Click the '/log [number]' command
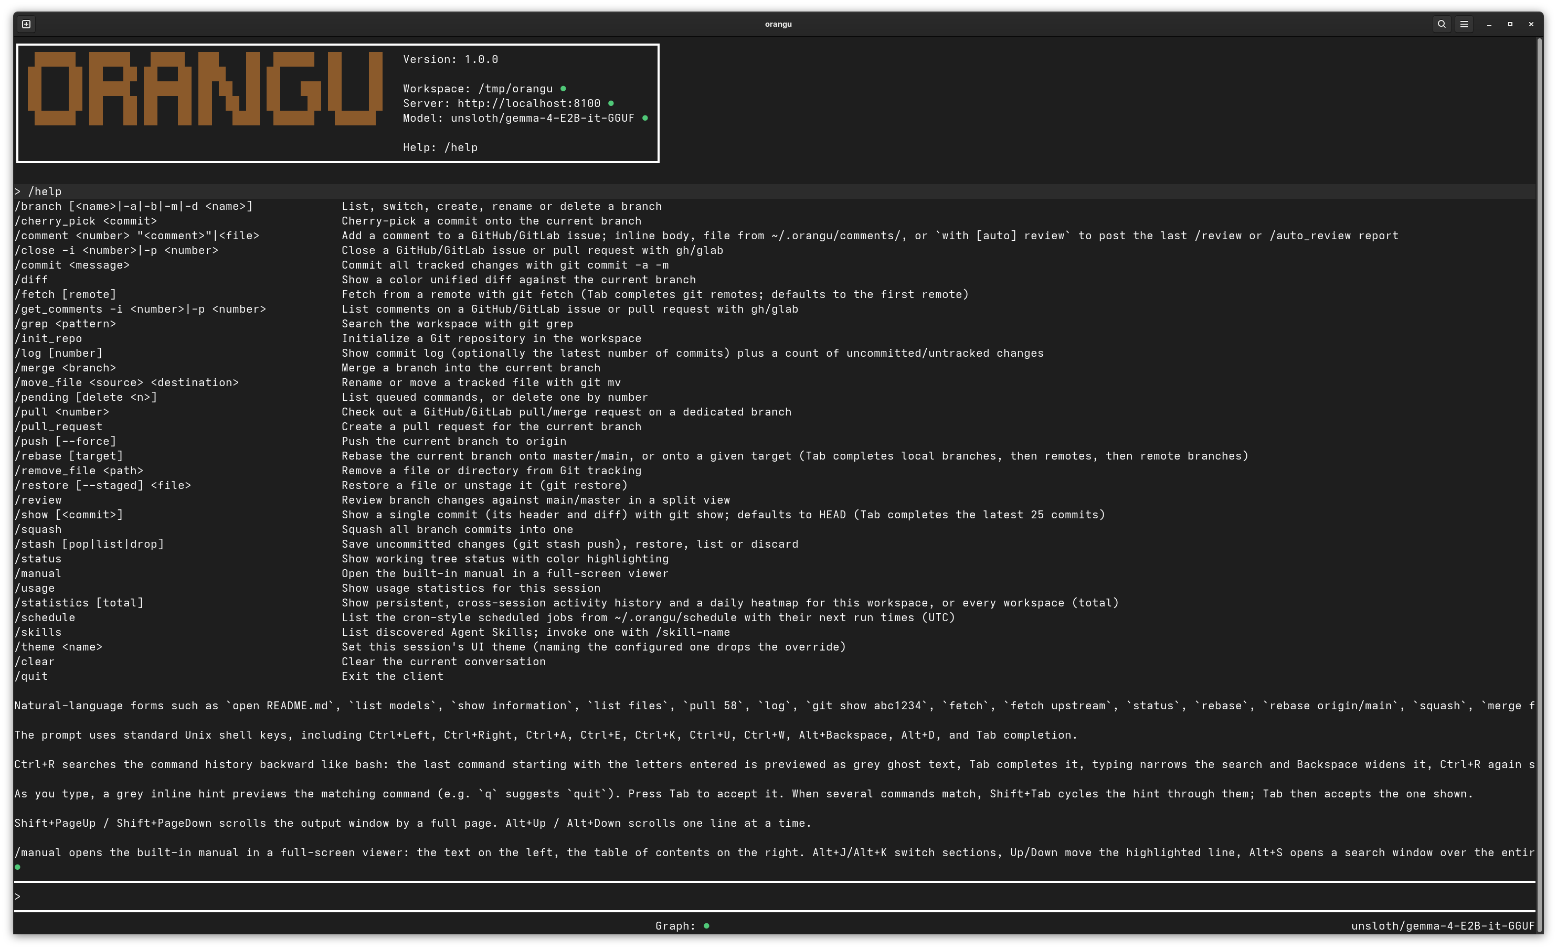This screenshot has width=1557, height=949. pyautogui.click(x=58, y=353)
